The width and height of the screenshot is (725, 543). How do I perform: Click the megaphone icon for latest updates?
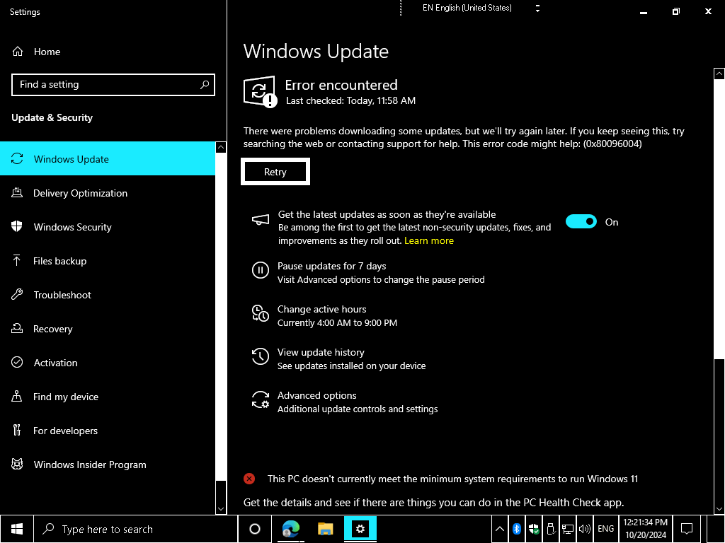[261, 220]
